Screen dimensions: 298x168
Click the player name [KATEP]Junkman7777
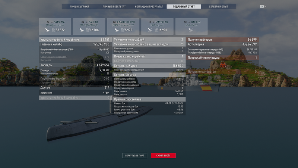click(123, 25)
